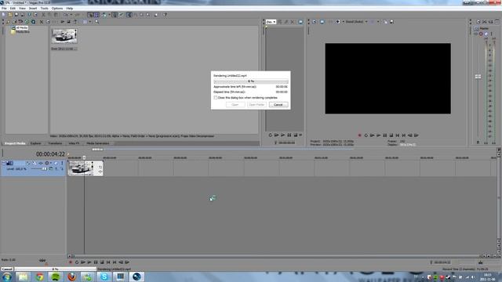Screen dimensions: 502x282
Task: Pause playback under the video preview
Action: click(x=385, y=136)
